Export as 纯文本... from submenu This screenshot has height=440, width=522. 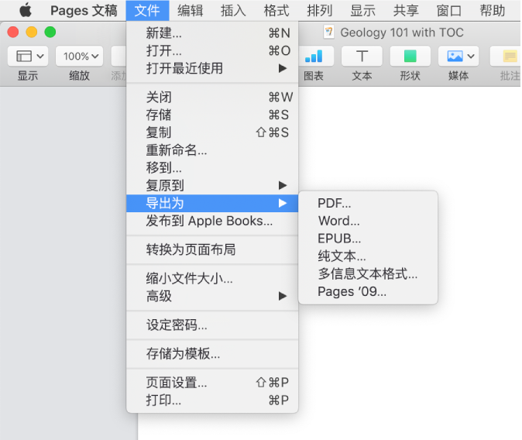point(368,256)
